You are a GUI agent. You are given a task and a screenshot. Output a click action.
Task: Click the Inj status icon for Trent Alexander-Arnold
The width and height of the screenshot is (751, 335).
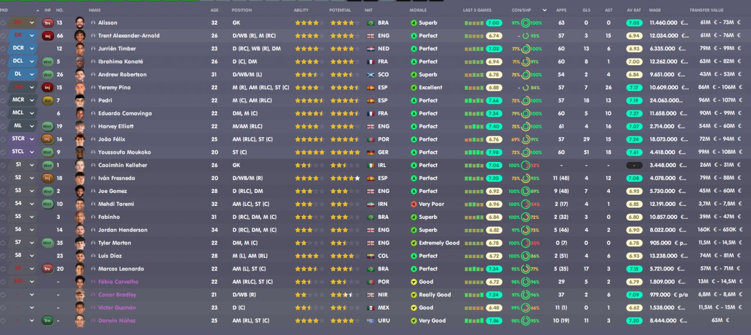pyautogui.click(x=48, y=36)
